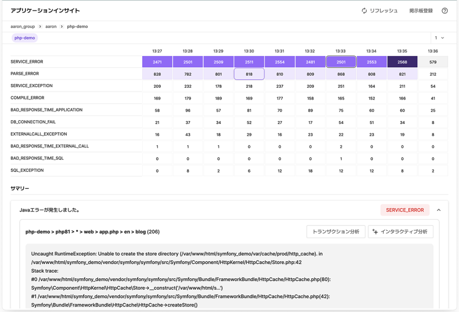
Task: Select SERVICE_ERROR cell 2568 at 13:35
Action: click(402, 62)
